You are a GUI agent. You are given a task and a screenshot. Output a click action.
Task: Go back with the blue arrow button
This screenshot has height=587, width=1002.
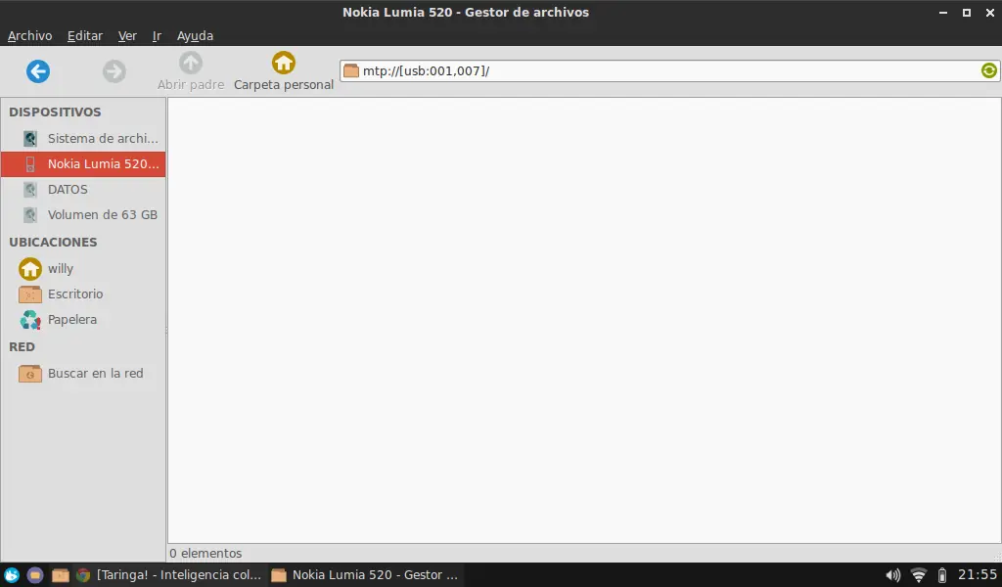pyautogui.click(x=38, y=70)
